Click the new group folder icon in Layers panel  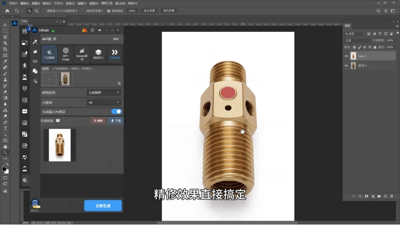coord(379,196)
